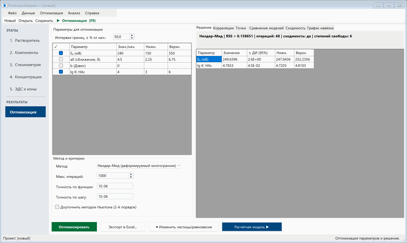Enable the a0 (сближение, Å) parameter checkbox

(61, 60)
